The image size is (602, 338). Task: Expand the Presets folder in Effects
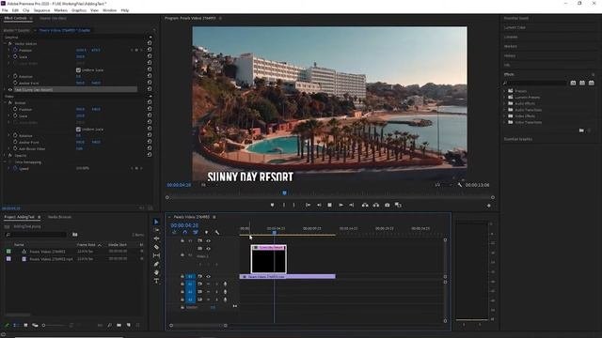tap(505, 91)
